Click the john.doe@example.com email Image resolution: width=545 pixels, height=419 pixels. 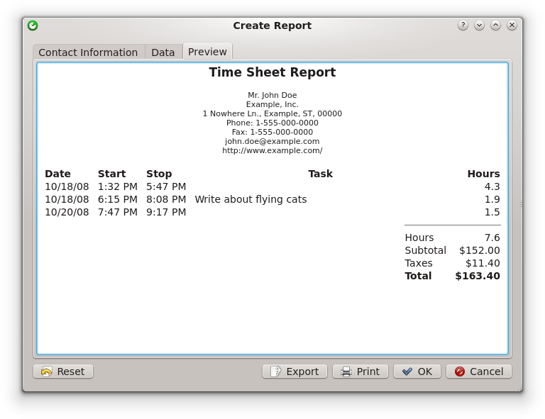pyautogui.click(x=272, y=141)
